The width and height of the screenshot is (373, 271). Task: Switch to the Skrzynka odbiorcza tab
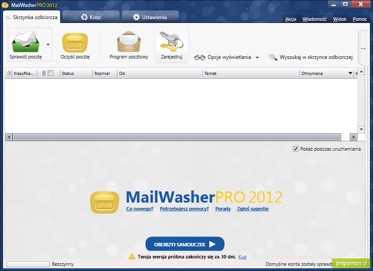tap(32, 17)
